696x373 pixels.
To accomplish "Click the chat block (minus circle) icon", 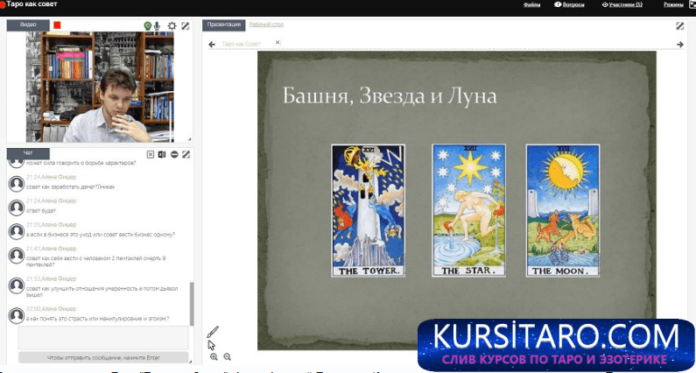I will [174, 155].
